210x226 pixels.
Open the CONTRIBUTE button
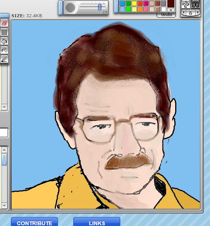[x=34, y=222]
